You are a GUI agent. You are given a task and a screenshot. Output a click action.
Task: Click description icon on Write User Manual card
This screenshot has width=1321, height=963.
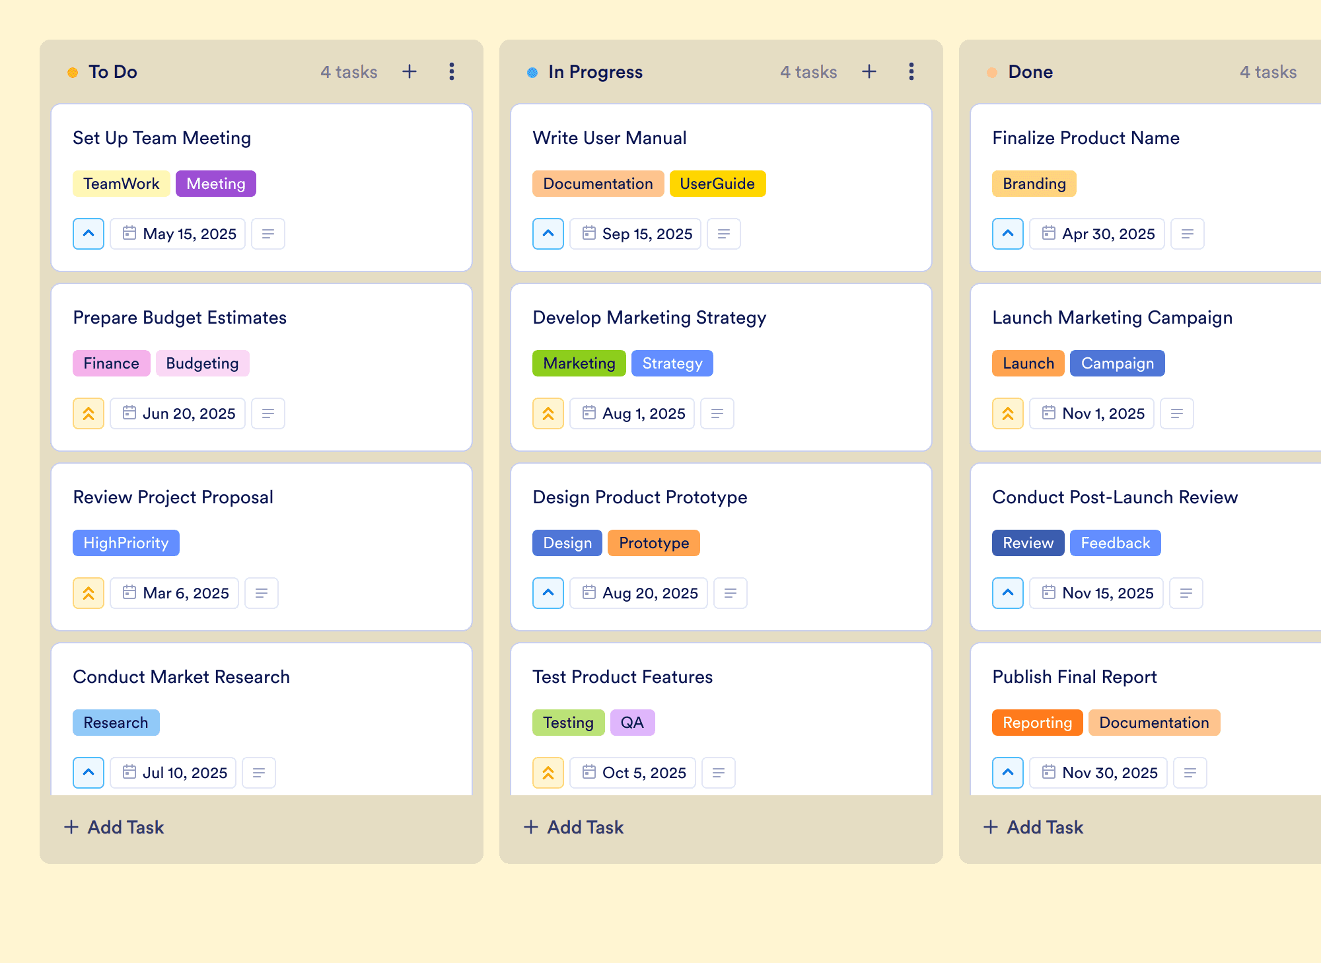pyautogui.click(x=724, y=234)
